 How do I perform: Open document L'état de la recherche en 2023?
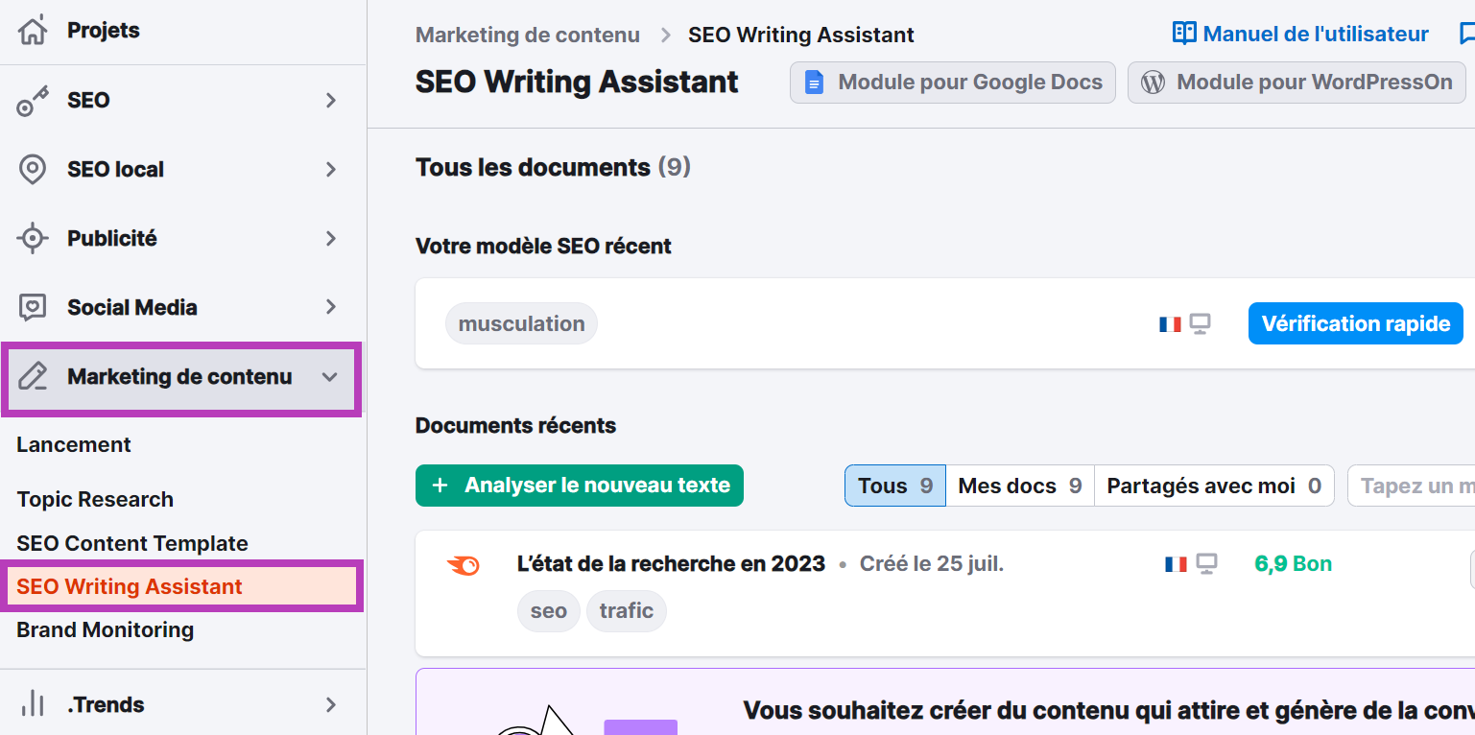(x=671, y=564)
